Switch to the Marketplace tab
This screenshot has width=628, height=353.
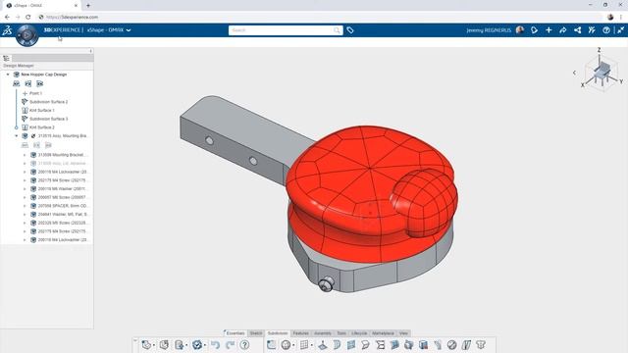[383, 333]
